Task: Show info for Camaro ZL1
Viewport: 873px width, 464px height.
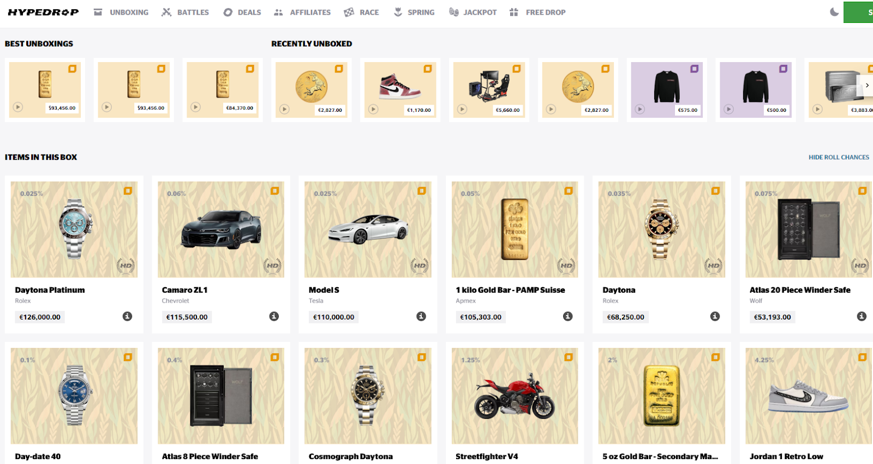Action: [274, 316]
